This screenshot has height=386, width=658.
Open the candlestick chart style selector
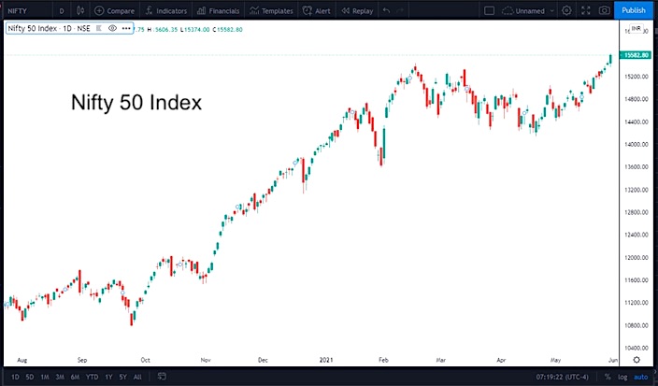[80, 11]
